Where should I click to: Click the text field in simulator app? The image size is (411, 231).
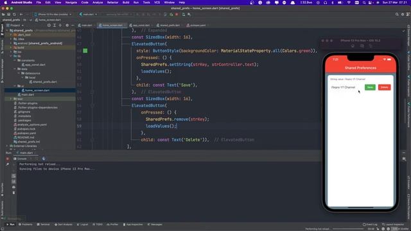[x=345, y=87]
